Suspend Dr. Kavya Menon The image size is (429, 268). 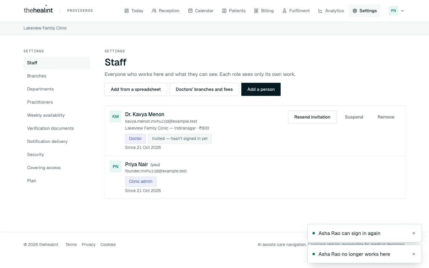[x=354, y=117]
